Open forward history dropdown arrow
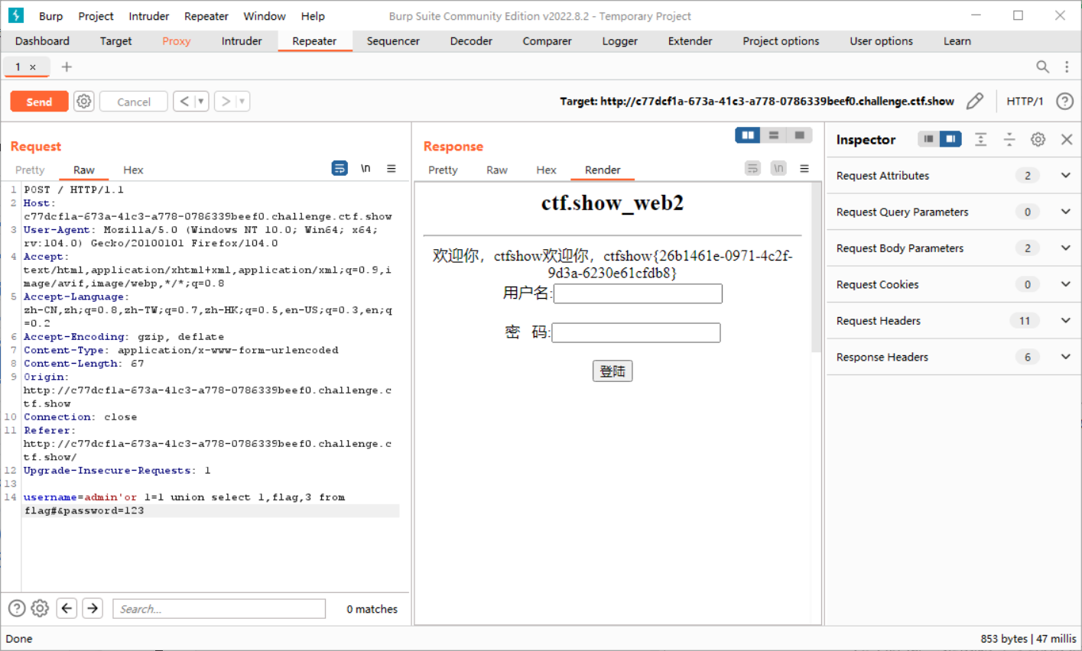Viewport: 1082px width, 651px height. click(x=242, y=101)
